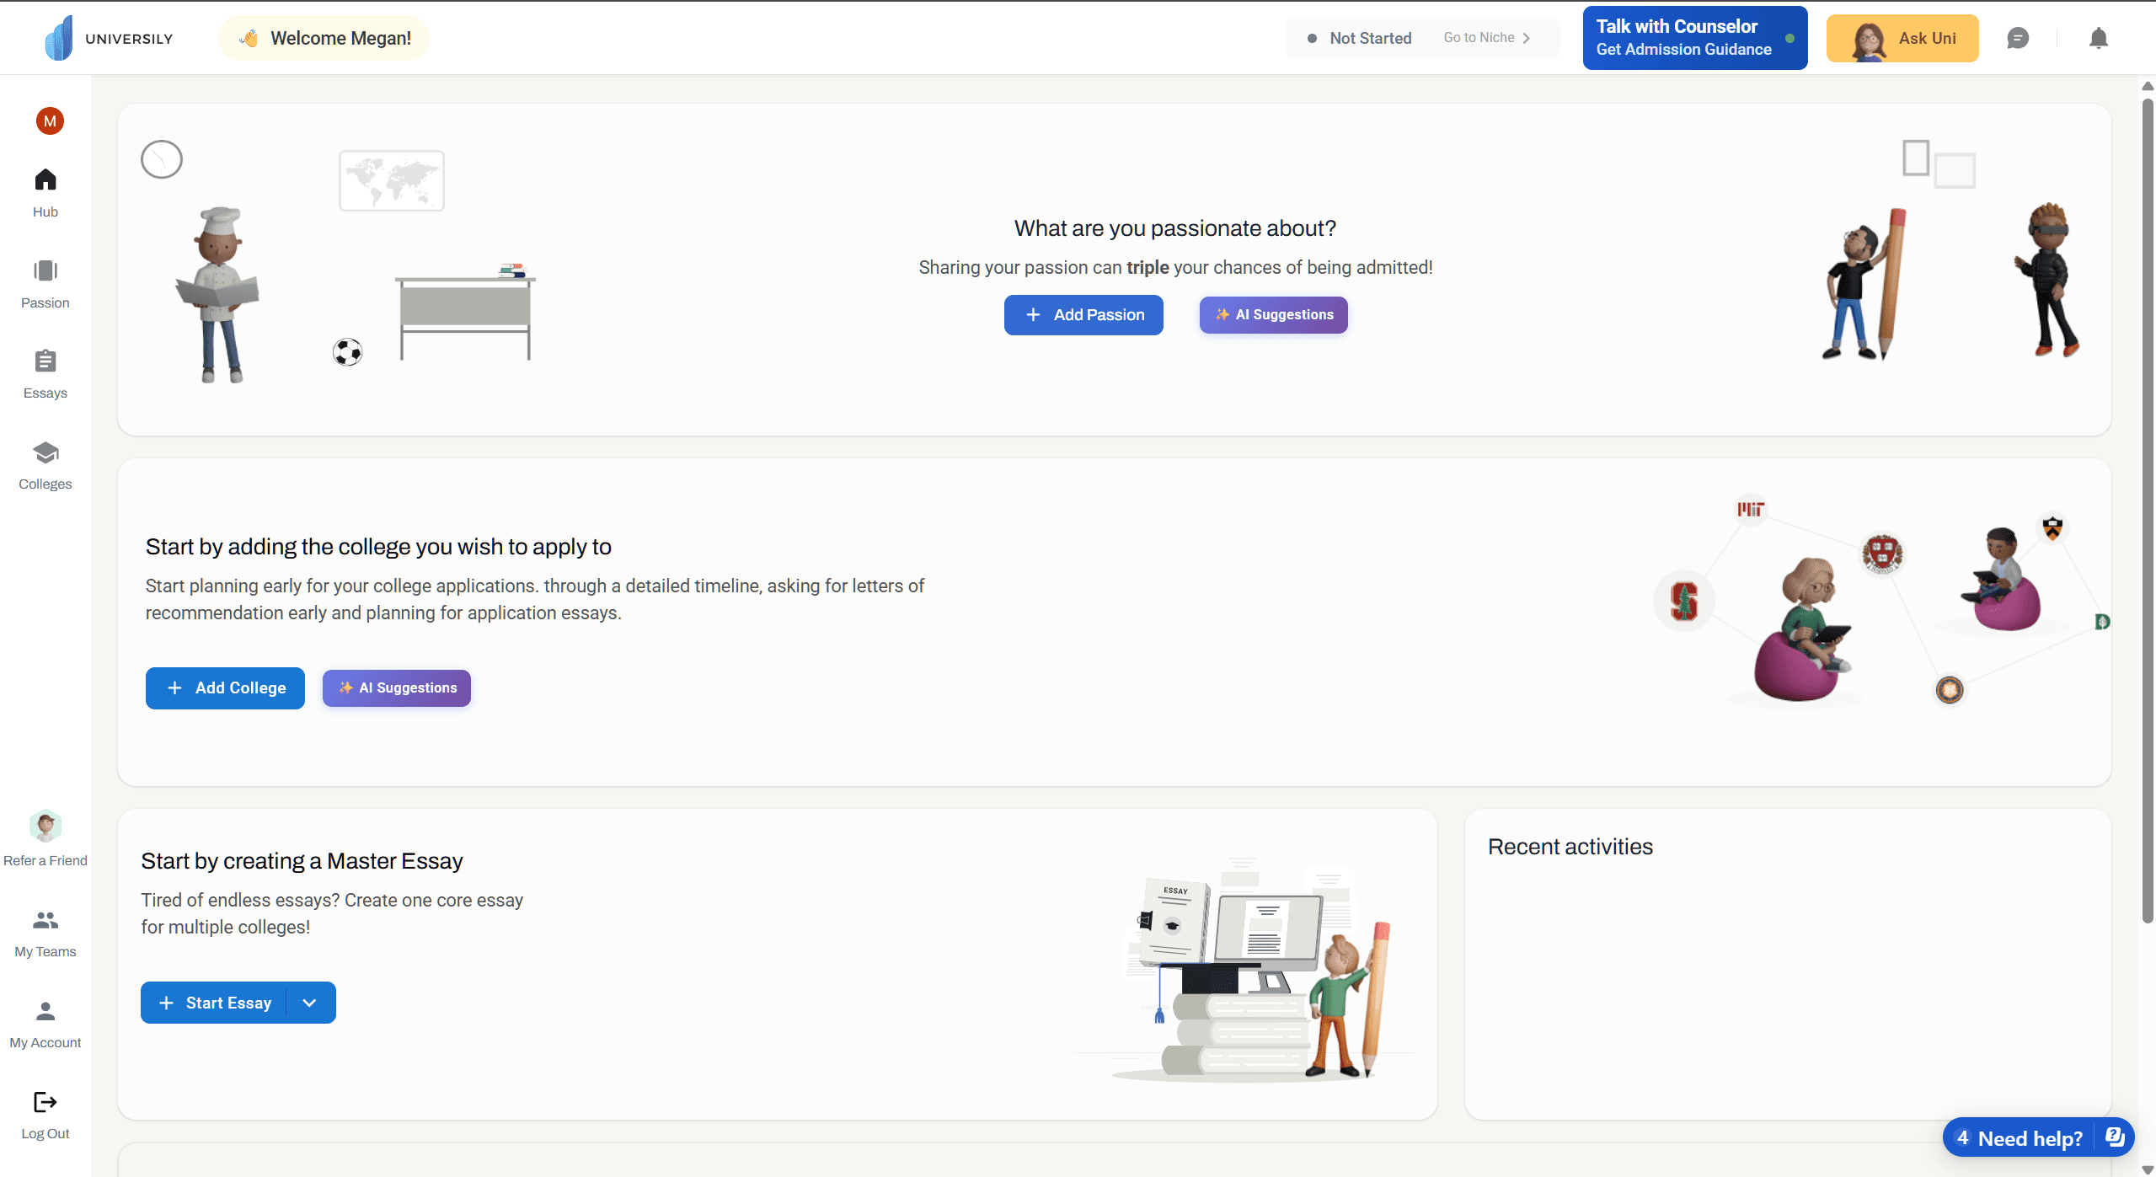
Task: Click the Add Passion button
Action: click(x=1083, y=315)
